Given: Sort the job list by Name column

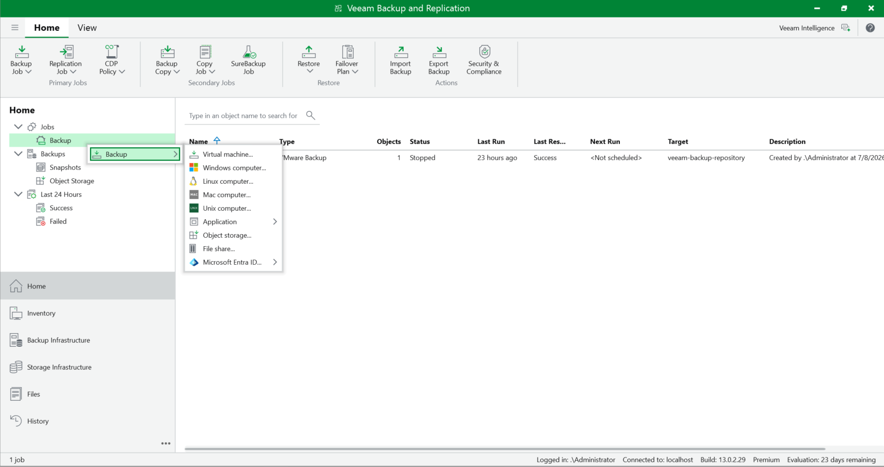Looking at the screenshot, I should pyautogui.click(x=198, y=142).
